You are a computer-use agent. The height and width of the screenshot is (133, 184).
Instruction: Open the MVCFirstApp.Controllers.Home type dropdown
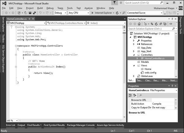tap(66, 23)
